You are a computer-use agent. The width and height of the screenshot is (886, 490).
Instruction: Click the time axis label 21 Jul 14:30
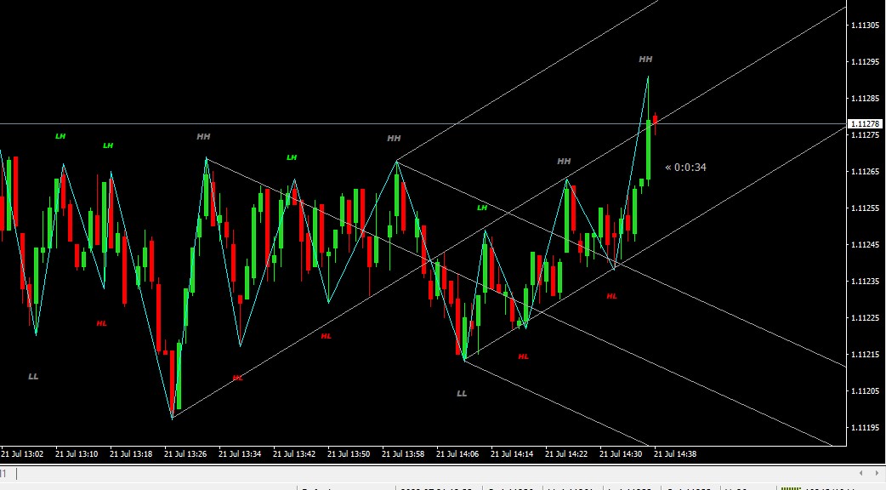point(621,453)
